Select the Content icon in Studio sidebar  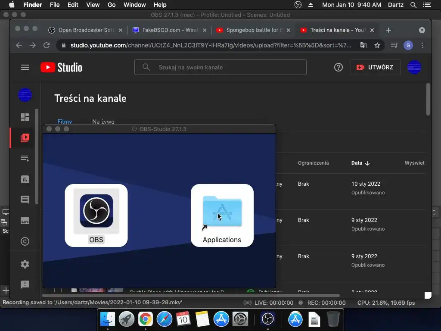pyautogui.click(x=25, y=137)
